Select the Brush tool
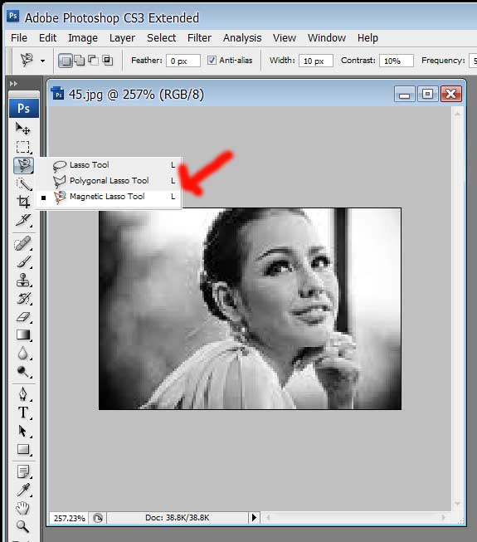This screenshot has width=477, height=542. click(x=23, y=262)
